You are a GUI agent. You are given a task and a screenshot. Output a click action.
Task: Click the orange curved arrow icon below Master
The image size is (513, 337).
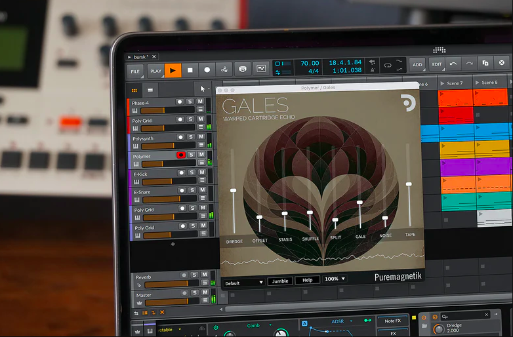[154, 313]
